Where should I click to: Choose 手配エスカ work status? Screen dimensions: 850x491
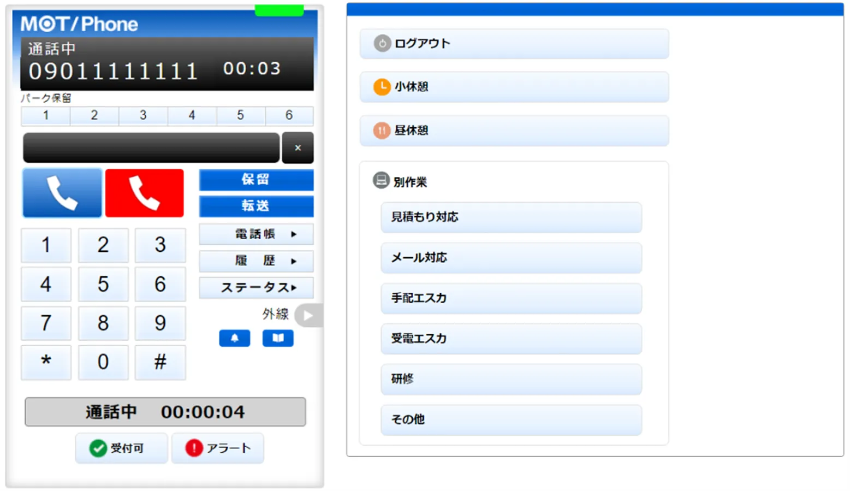tap(512, 298)
